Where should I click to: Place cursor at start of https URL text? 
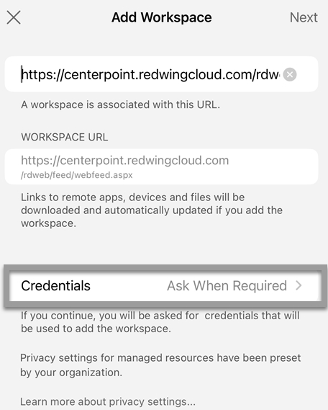(x=22, y=74)
